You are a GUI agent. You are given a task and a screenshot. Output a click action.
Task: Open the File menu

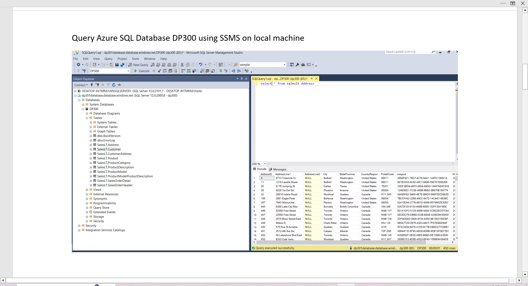point(76,59)
